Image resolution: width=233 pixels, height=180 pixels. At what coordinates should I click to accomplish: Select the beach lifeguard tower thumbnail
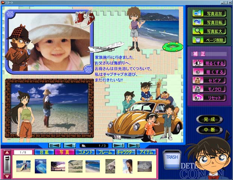coord(23,166)
